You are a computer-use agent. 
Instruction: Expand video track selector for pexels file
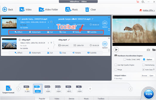48,22
